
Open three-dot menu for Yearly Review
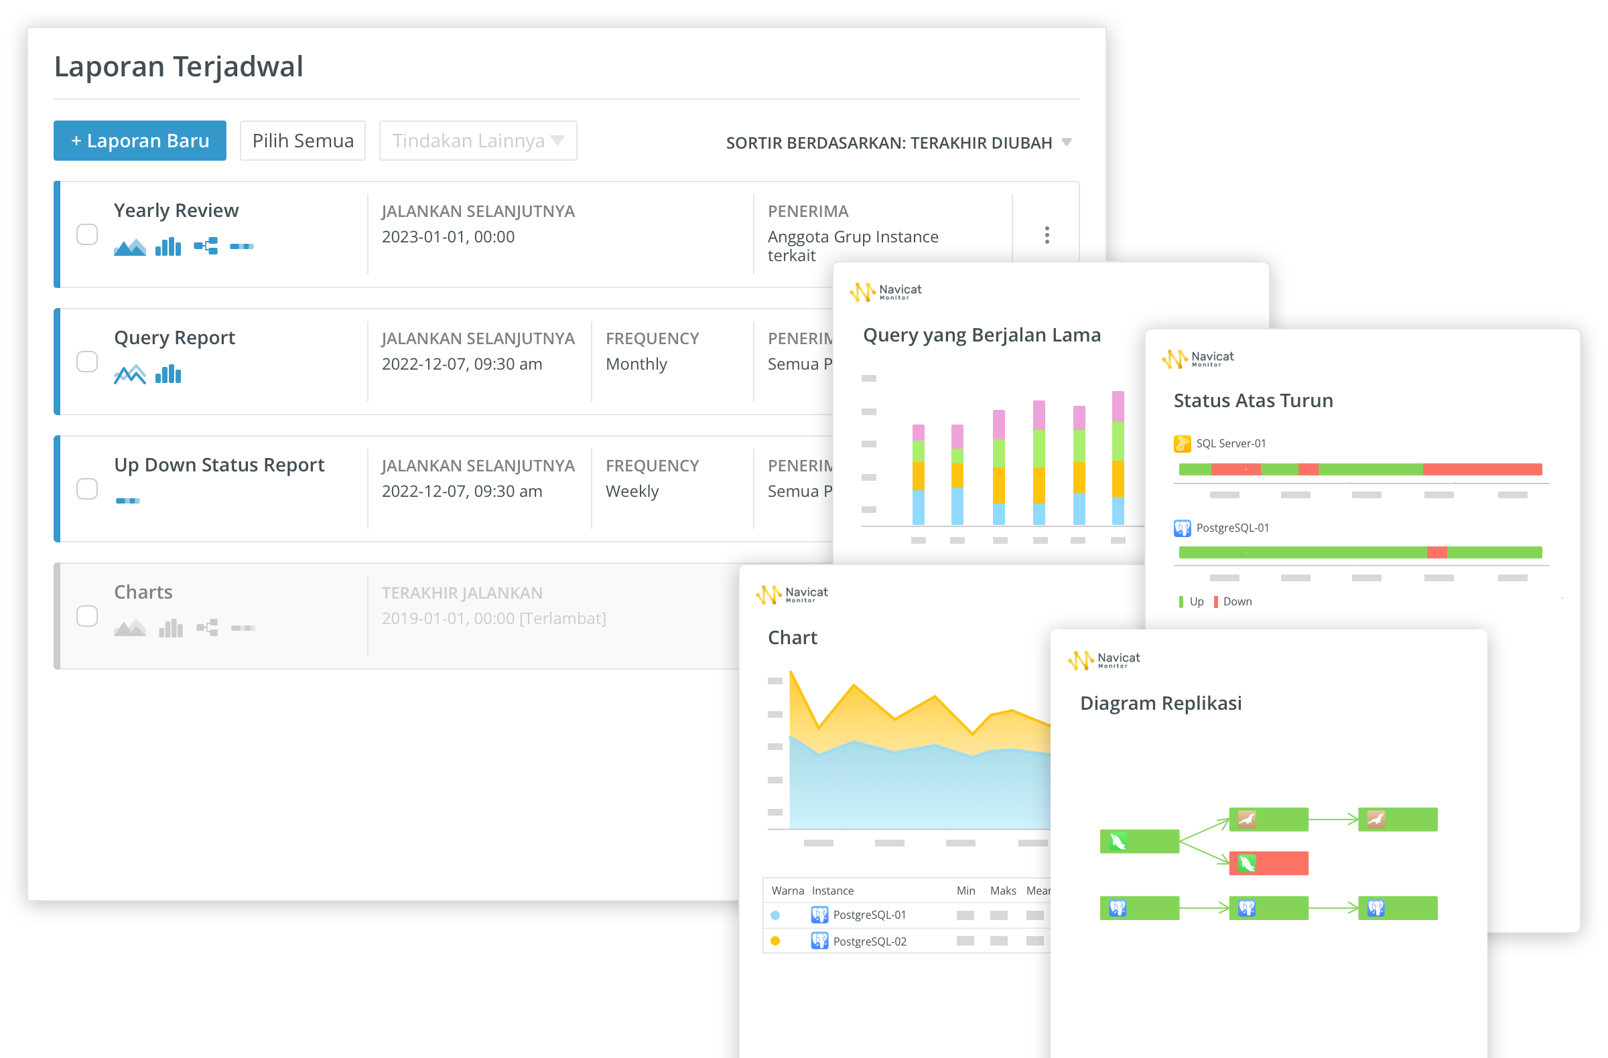(1047, 235)
